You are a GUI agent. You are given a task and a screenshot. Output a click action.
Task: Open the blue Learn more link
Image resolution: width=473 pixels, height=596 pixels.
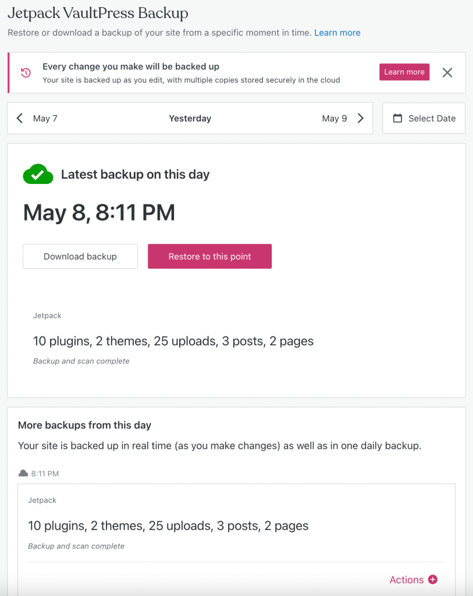pyautogui.click(x=337, y=33)
